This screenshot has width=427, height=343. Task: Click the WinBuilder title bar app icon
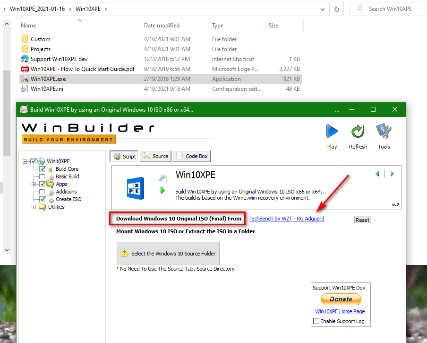[x=24, y=110]
